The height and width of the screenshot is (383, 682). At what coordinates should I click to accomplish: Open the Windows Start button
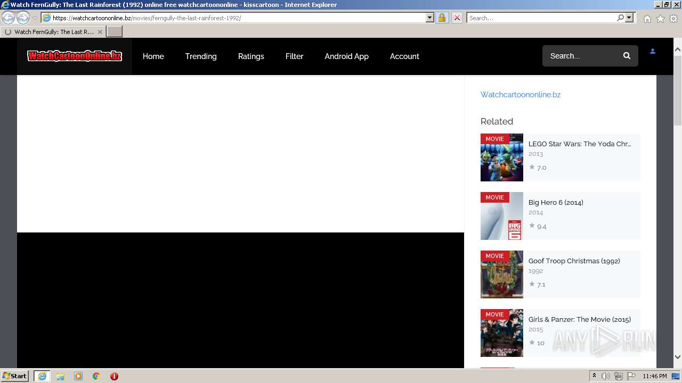15,376
